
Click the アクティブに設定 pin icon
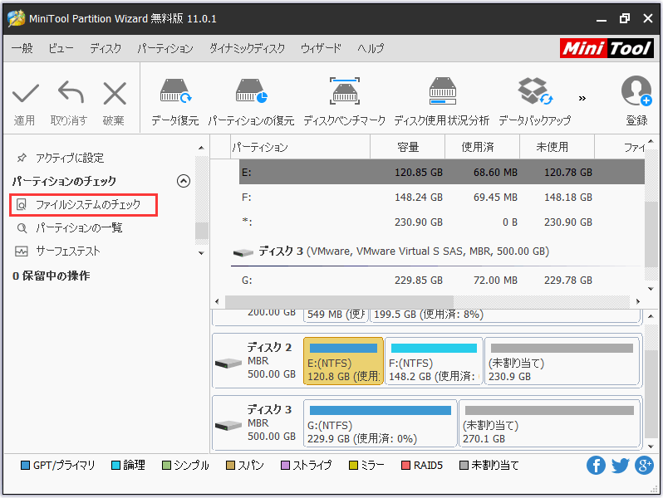click(22, 158)
